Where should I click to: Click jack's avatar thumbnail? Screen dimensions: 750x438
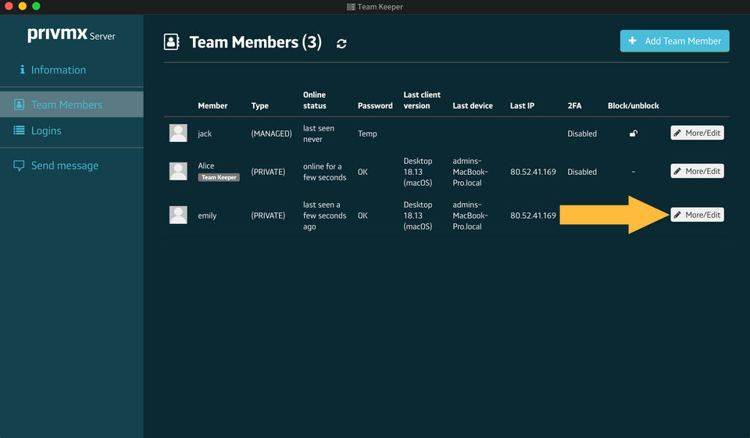[178, 134]
